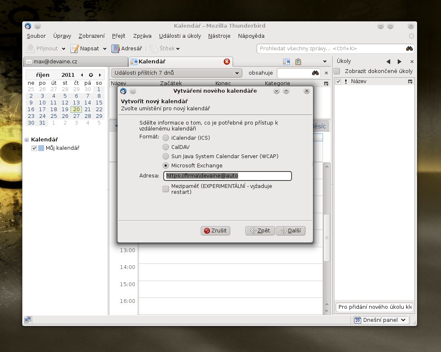The width and height of the screenshot is (441, 352).
Task: Toggle Můj kalendář visibility checkbox
Action: [34, 148]
